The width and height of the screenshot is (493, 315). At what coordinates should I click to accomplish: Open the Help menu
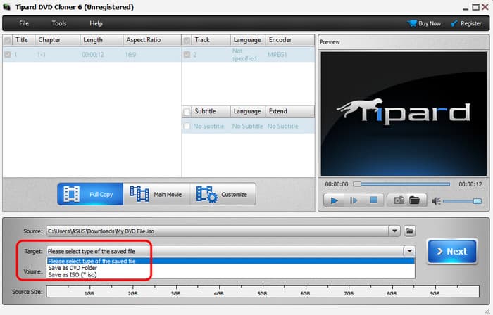click(96, 23)
